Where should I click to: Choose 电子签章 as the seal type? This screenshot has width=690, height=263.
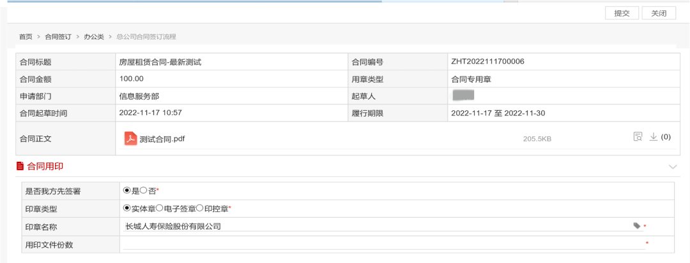point(160,208)
